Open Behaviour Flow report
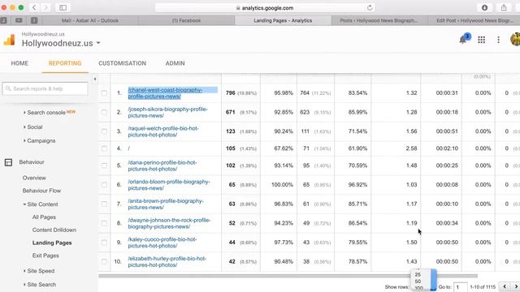Image resolution: width=520 pixels, height=292 pixels. pos(41,191)
